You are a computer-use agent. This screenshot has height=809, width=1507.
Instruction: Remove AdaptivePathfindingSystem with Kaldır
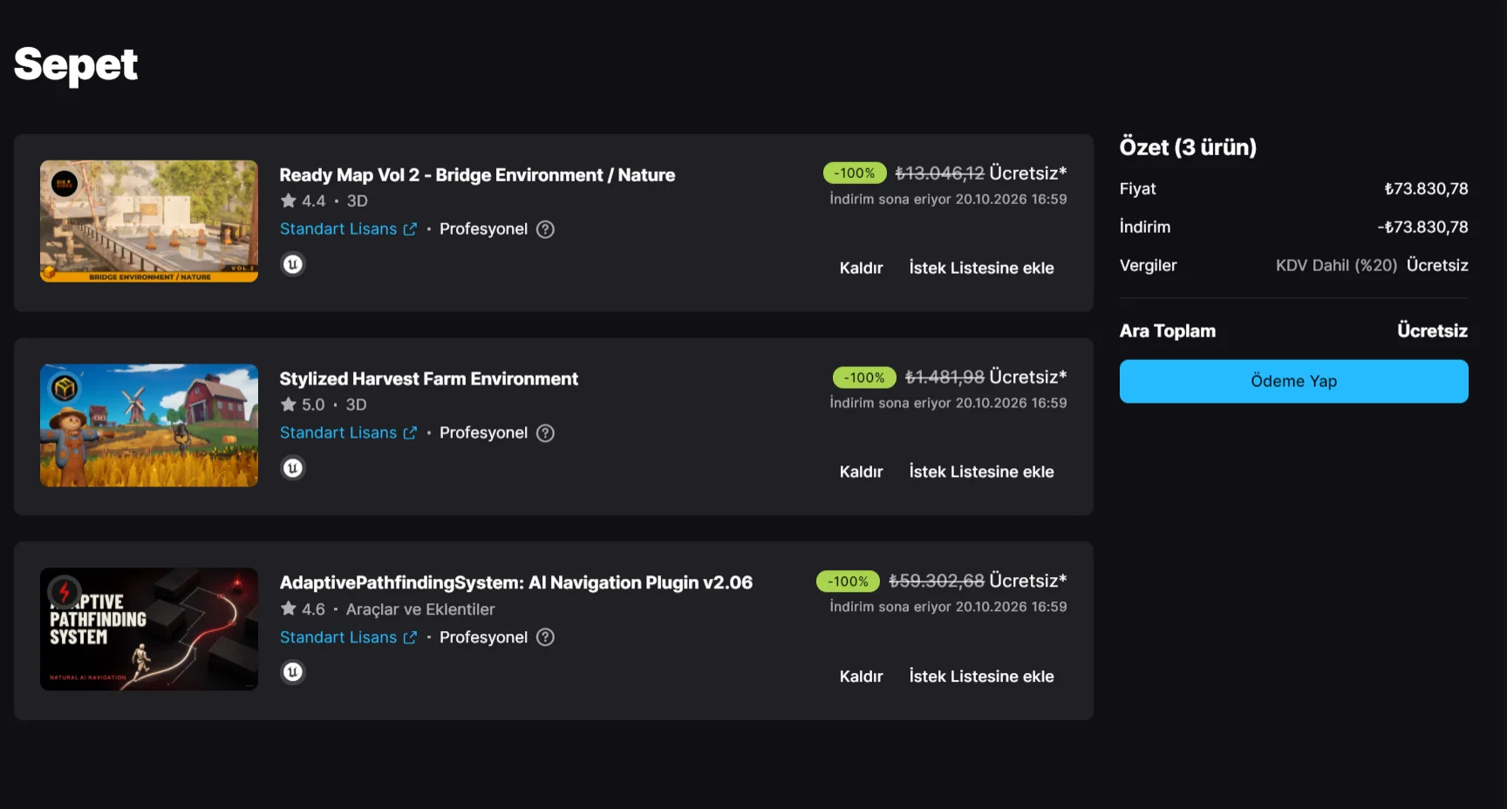tap(862, 676)
